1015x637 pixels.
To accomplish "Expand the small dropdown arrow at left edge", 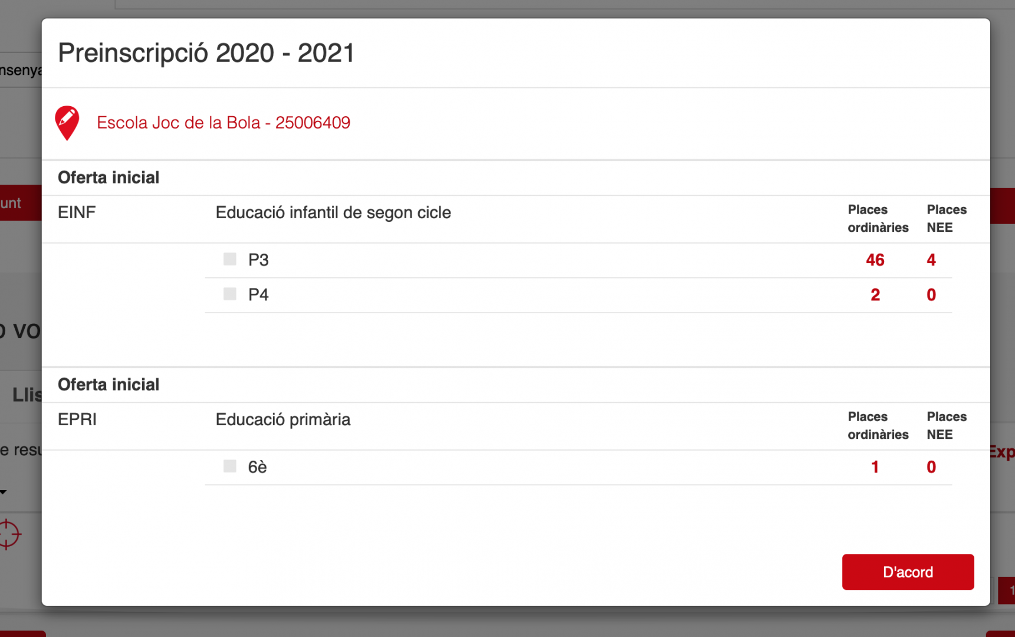I will [x=4, y=491].
